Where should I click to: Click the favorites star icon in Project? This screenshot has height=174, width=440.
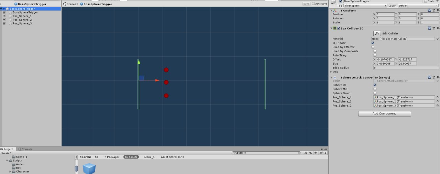(316, 153)
